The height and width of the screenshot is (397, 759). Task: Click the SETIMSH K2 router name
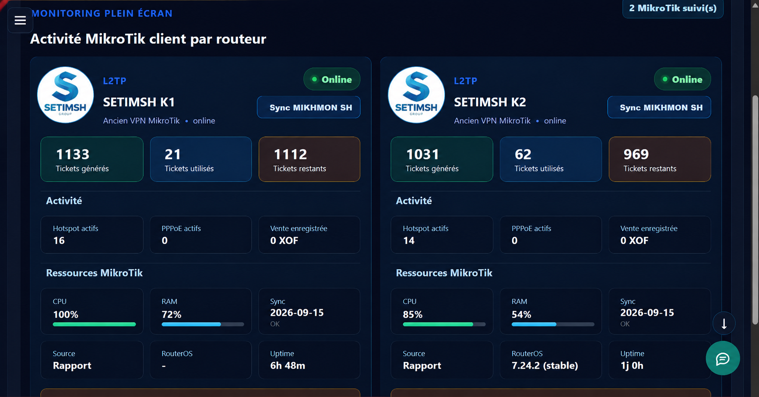pos(490,102)
